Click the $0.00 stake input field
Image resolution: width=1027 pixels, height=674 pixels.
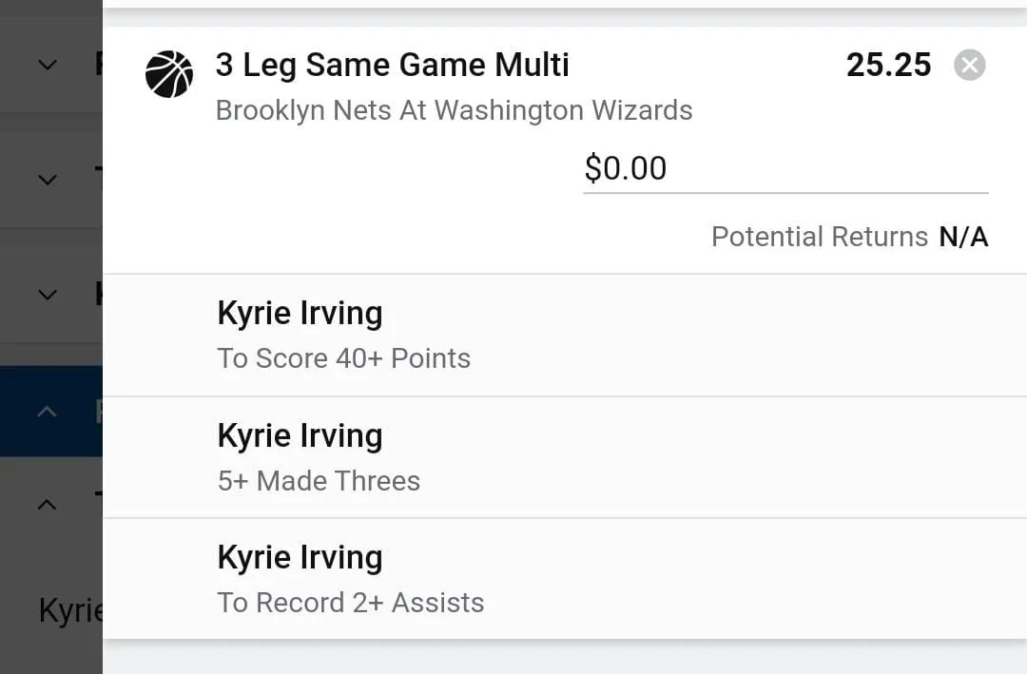pos(785,168)
